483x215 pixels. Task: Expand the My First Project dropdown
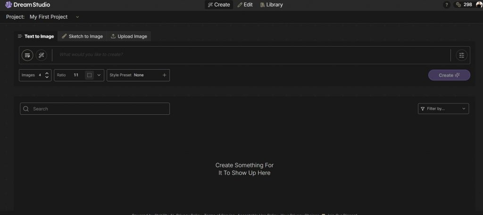coord(77,17)
